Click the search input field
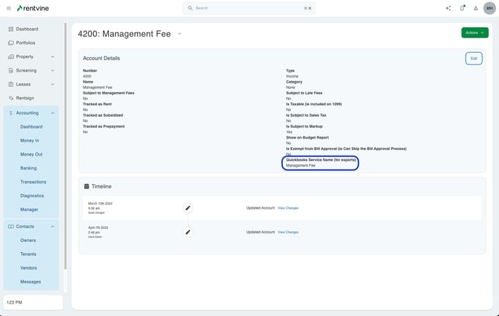499x316 pixels. tap(249, 8)
